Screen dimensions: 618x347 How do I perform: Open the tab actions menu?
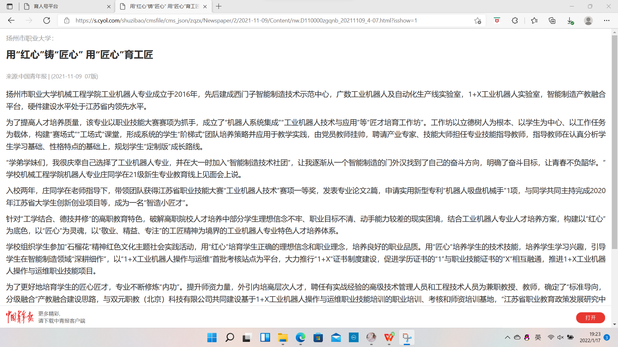pyautogui.click(x=9, y=6)
